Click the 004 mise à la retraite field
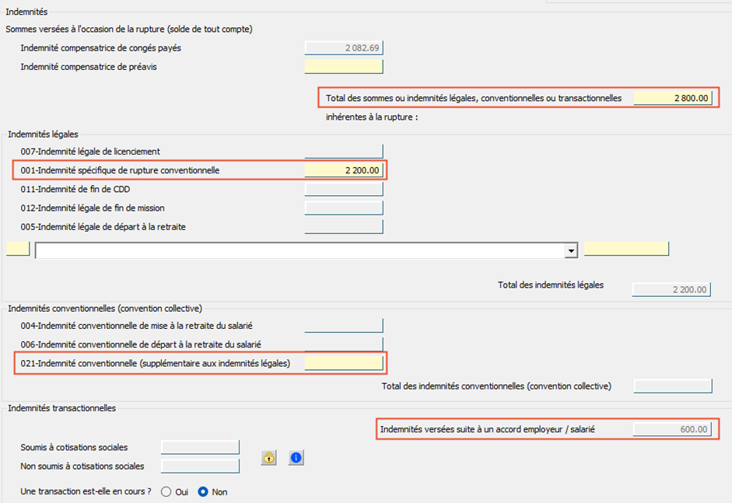The image size is (732, 503). coord(344,326)
